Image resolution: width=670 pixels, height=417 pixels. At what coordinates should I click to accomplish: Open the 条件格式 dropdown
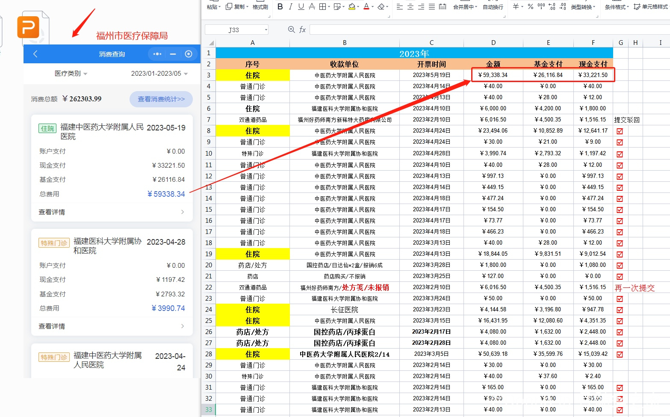coord(617,7)
